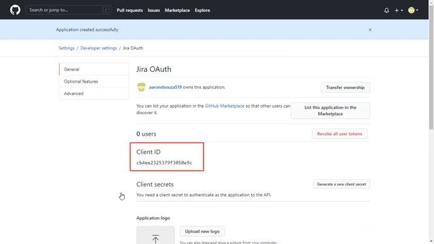Select the General sidebar tab

(x=94, y=69)
